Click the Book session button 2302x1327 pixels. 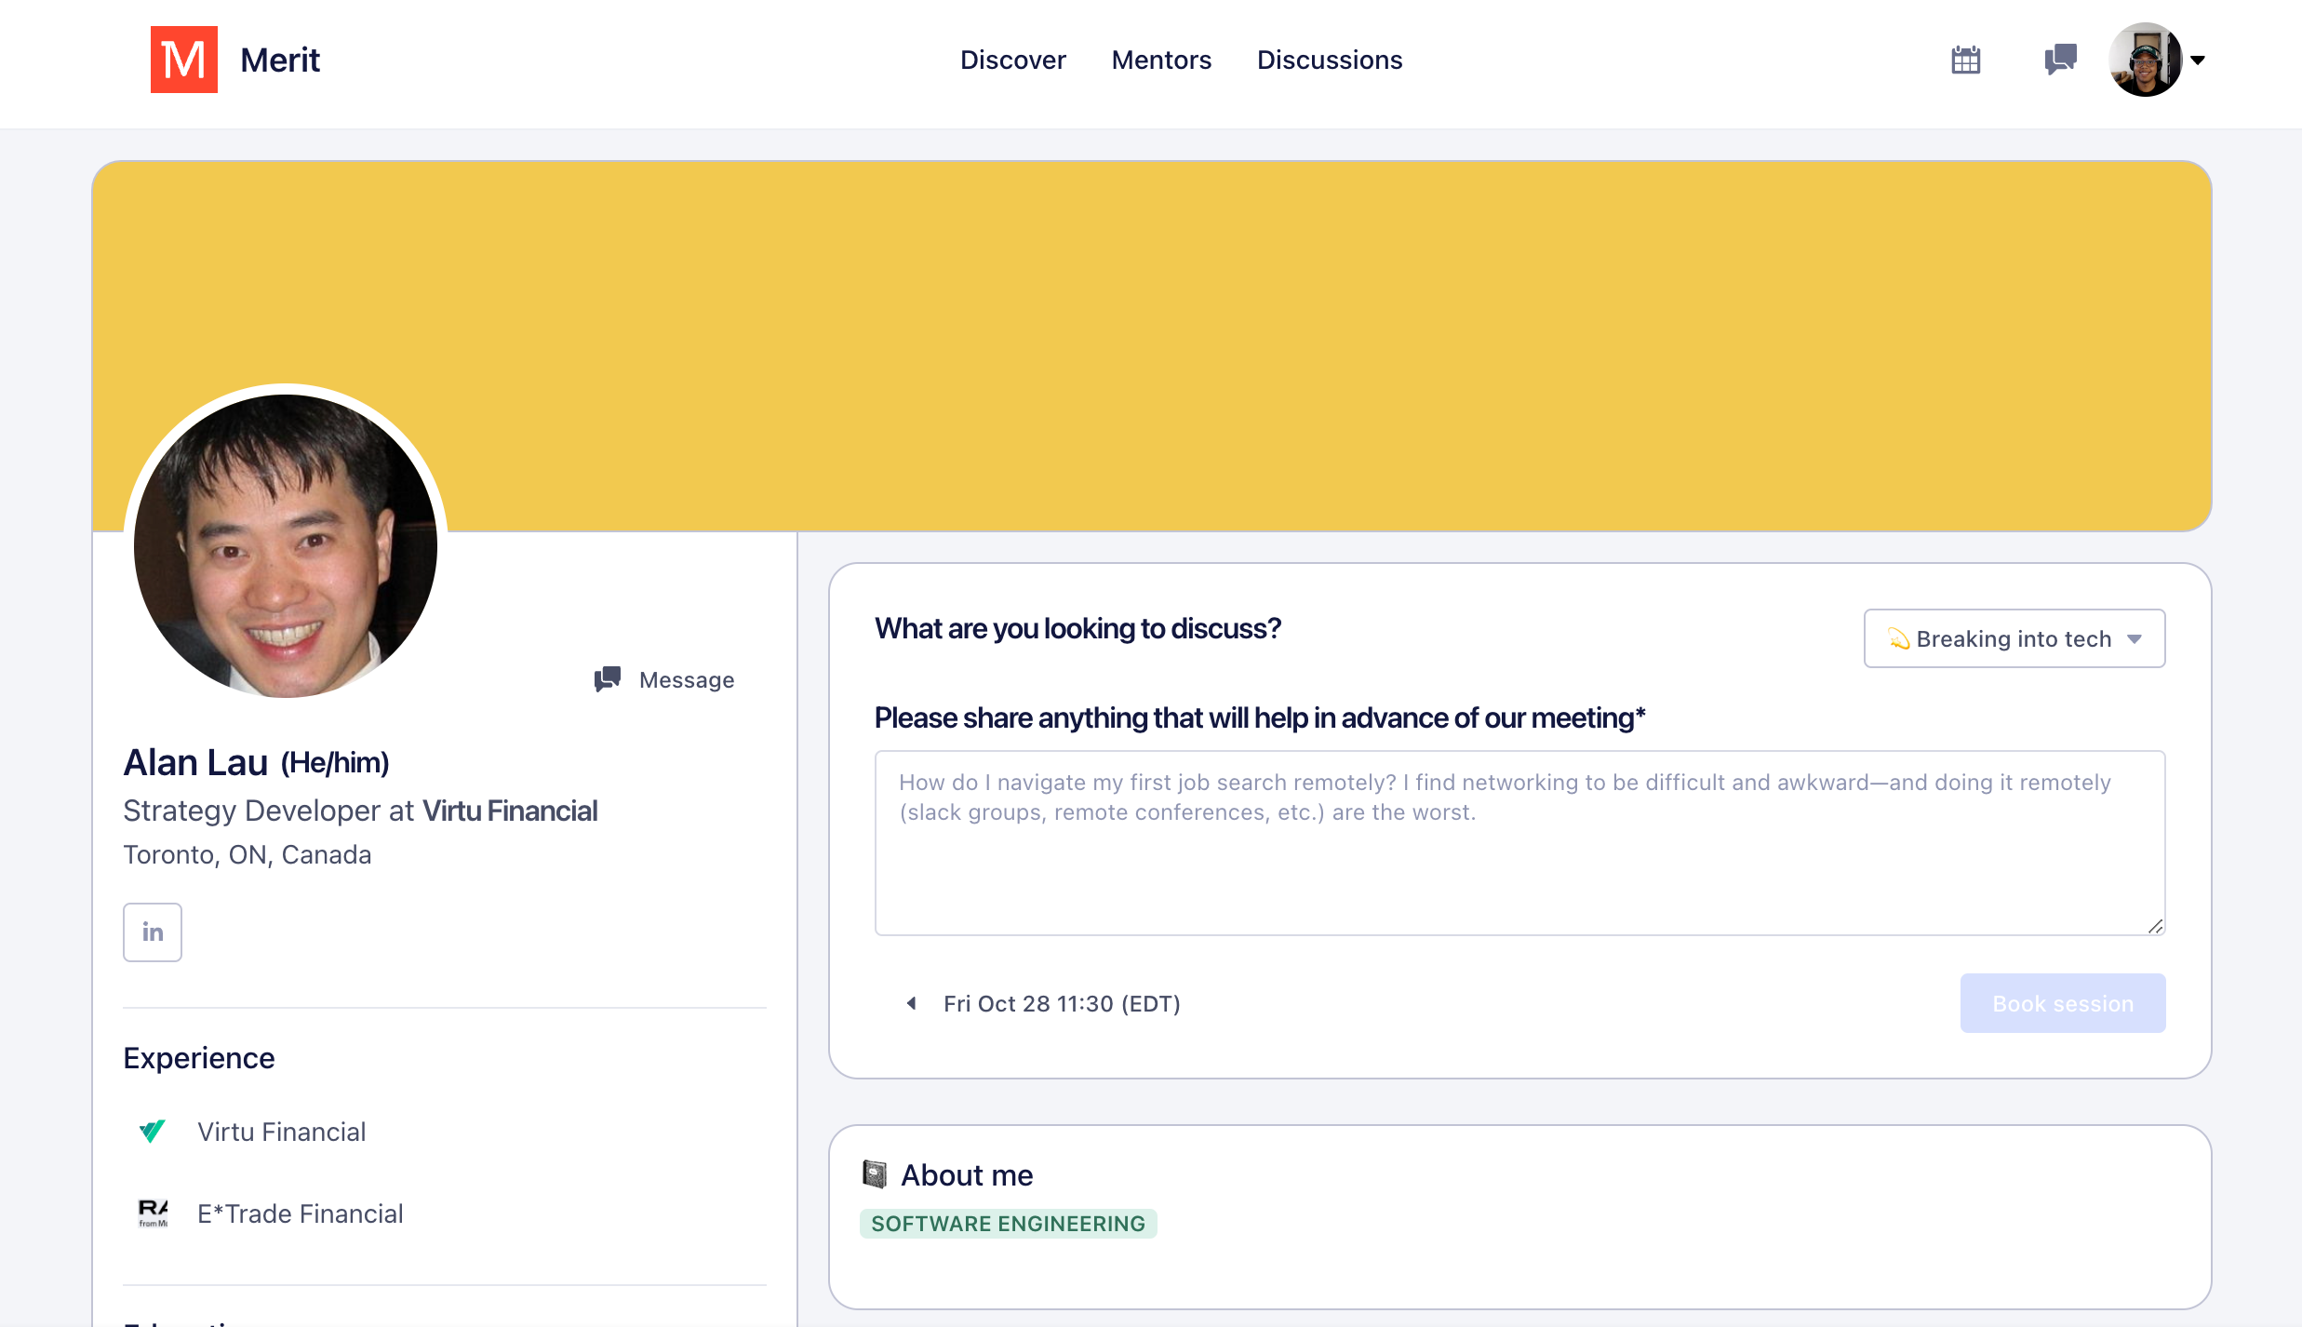[2062, 1003]
